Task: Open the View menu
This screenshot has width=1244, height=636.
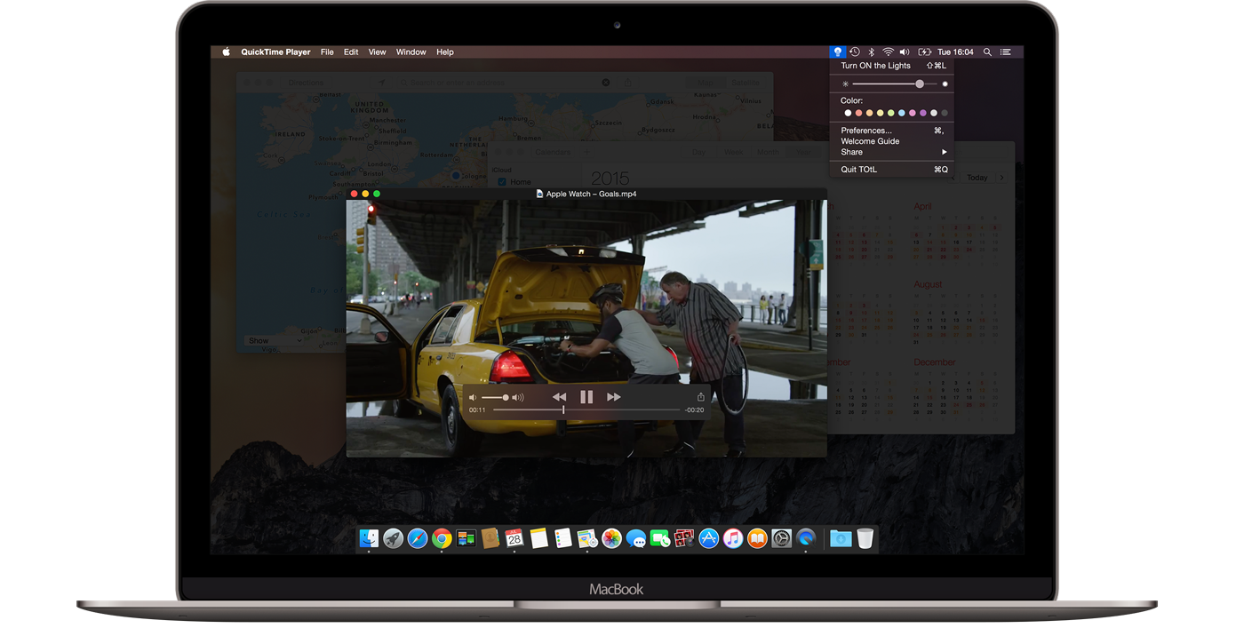Action: 377,52
